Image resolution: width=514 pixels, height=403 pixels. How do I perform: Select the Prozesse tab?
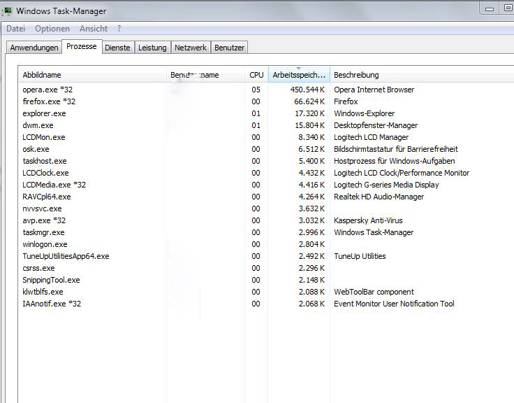[x=82, y=47]
